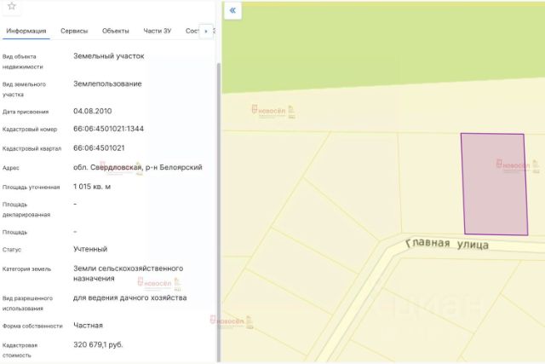Click Земли сельскохозяйственного назначения text
This screenshot has width=545, height=364.
click(128, 274)
